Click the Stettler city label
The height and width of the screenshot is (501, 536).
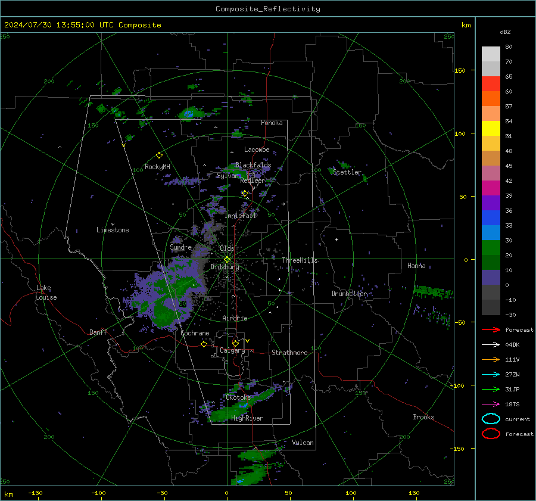tap(347, 172)
